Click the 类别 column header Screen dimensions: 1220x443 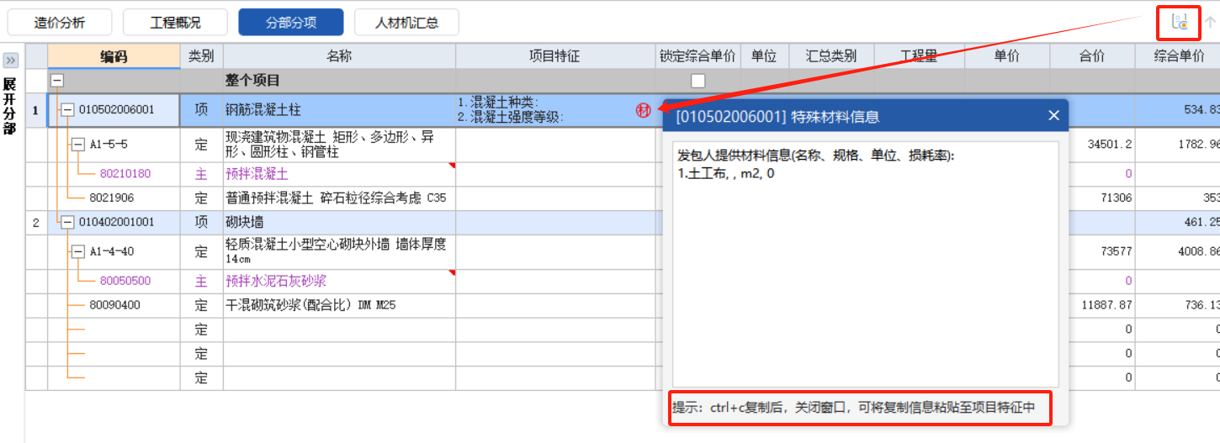click(201, 56)
